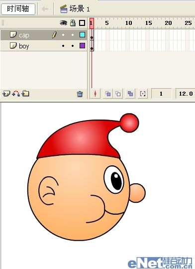This screenshot has width=195, height=269.
Task: Toggle lock dot of the boy layer
Action: click(x=73, y=46)
